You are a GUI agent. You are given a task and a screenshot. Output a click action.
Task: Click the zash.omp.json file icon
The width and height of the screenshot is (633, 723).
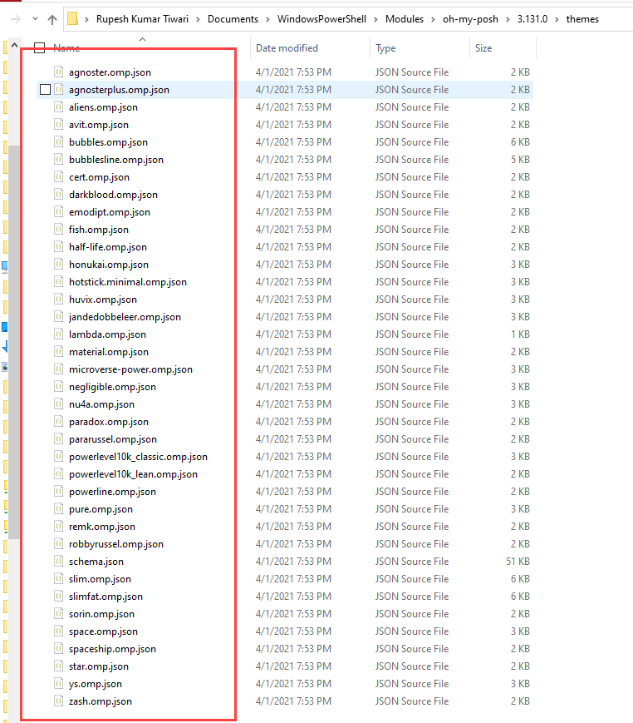point(58,701)
